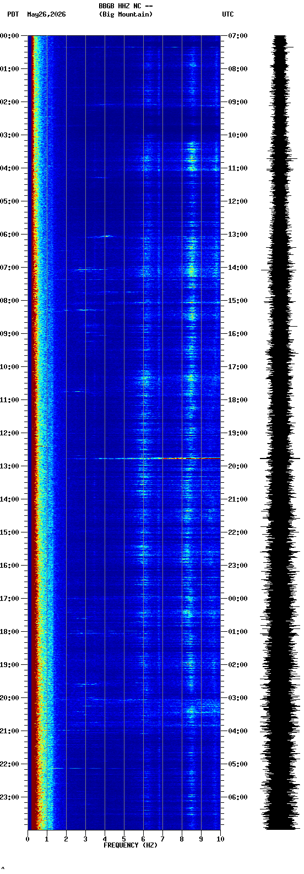Click UTC axis time label '05:00'
The height and width of the screenshot is (874, 304).
[238, 764]
